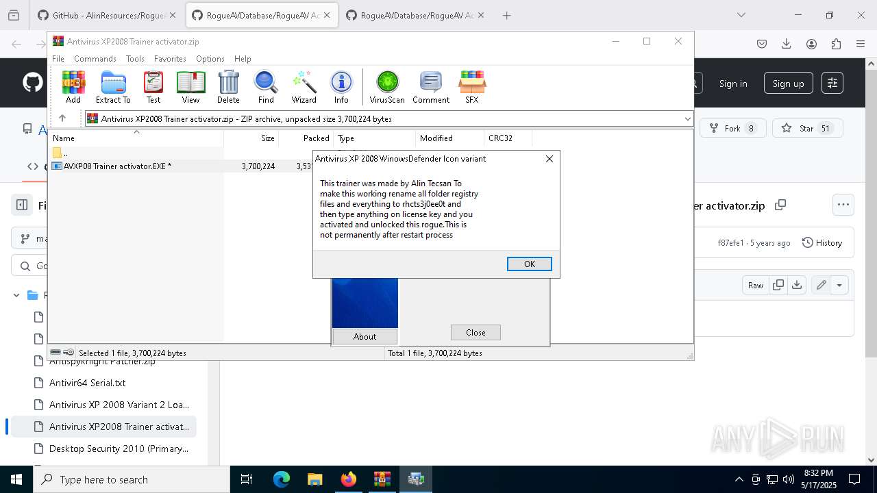The height and width of the screenshot is (493, 877).
Task: Fork the repository button
Action: point(733,128)
